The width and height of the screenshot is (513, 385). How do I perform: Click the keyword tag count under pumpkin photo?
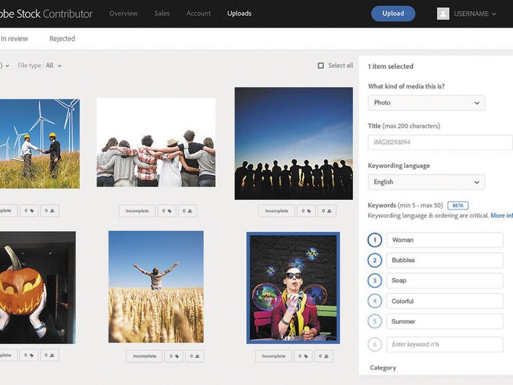point(29,355)
